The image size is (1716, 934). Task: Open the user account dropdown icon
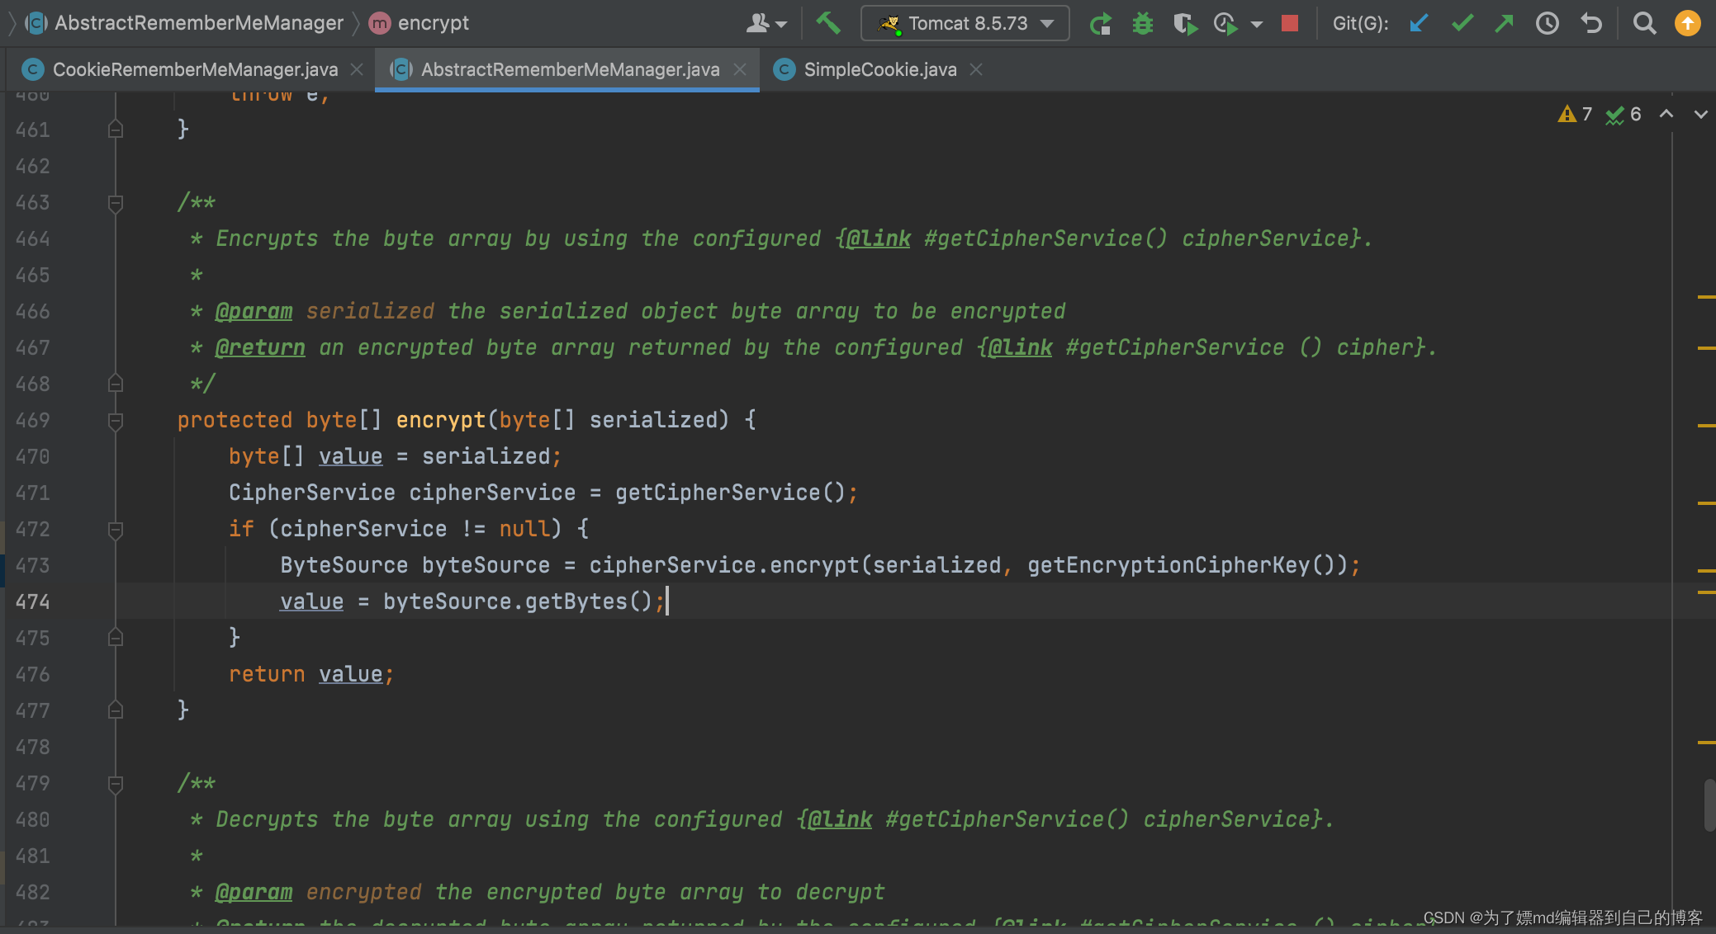click(x=766, y=23)
